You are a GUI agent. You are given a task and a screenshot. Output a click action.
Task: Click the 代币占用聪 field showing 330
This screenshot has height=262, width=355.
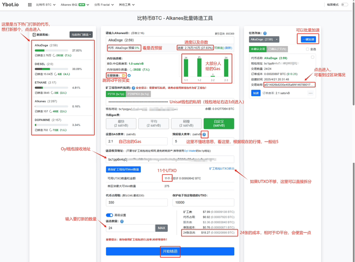[x=137, y=202]
